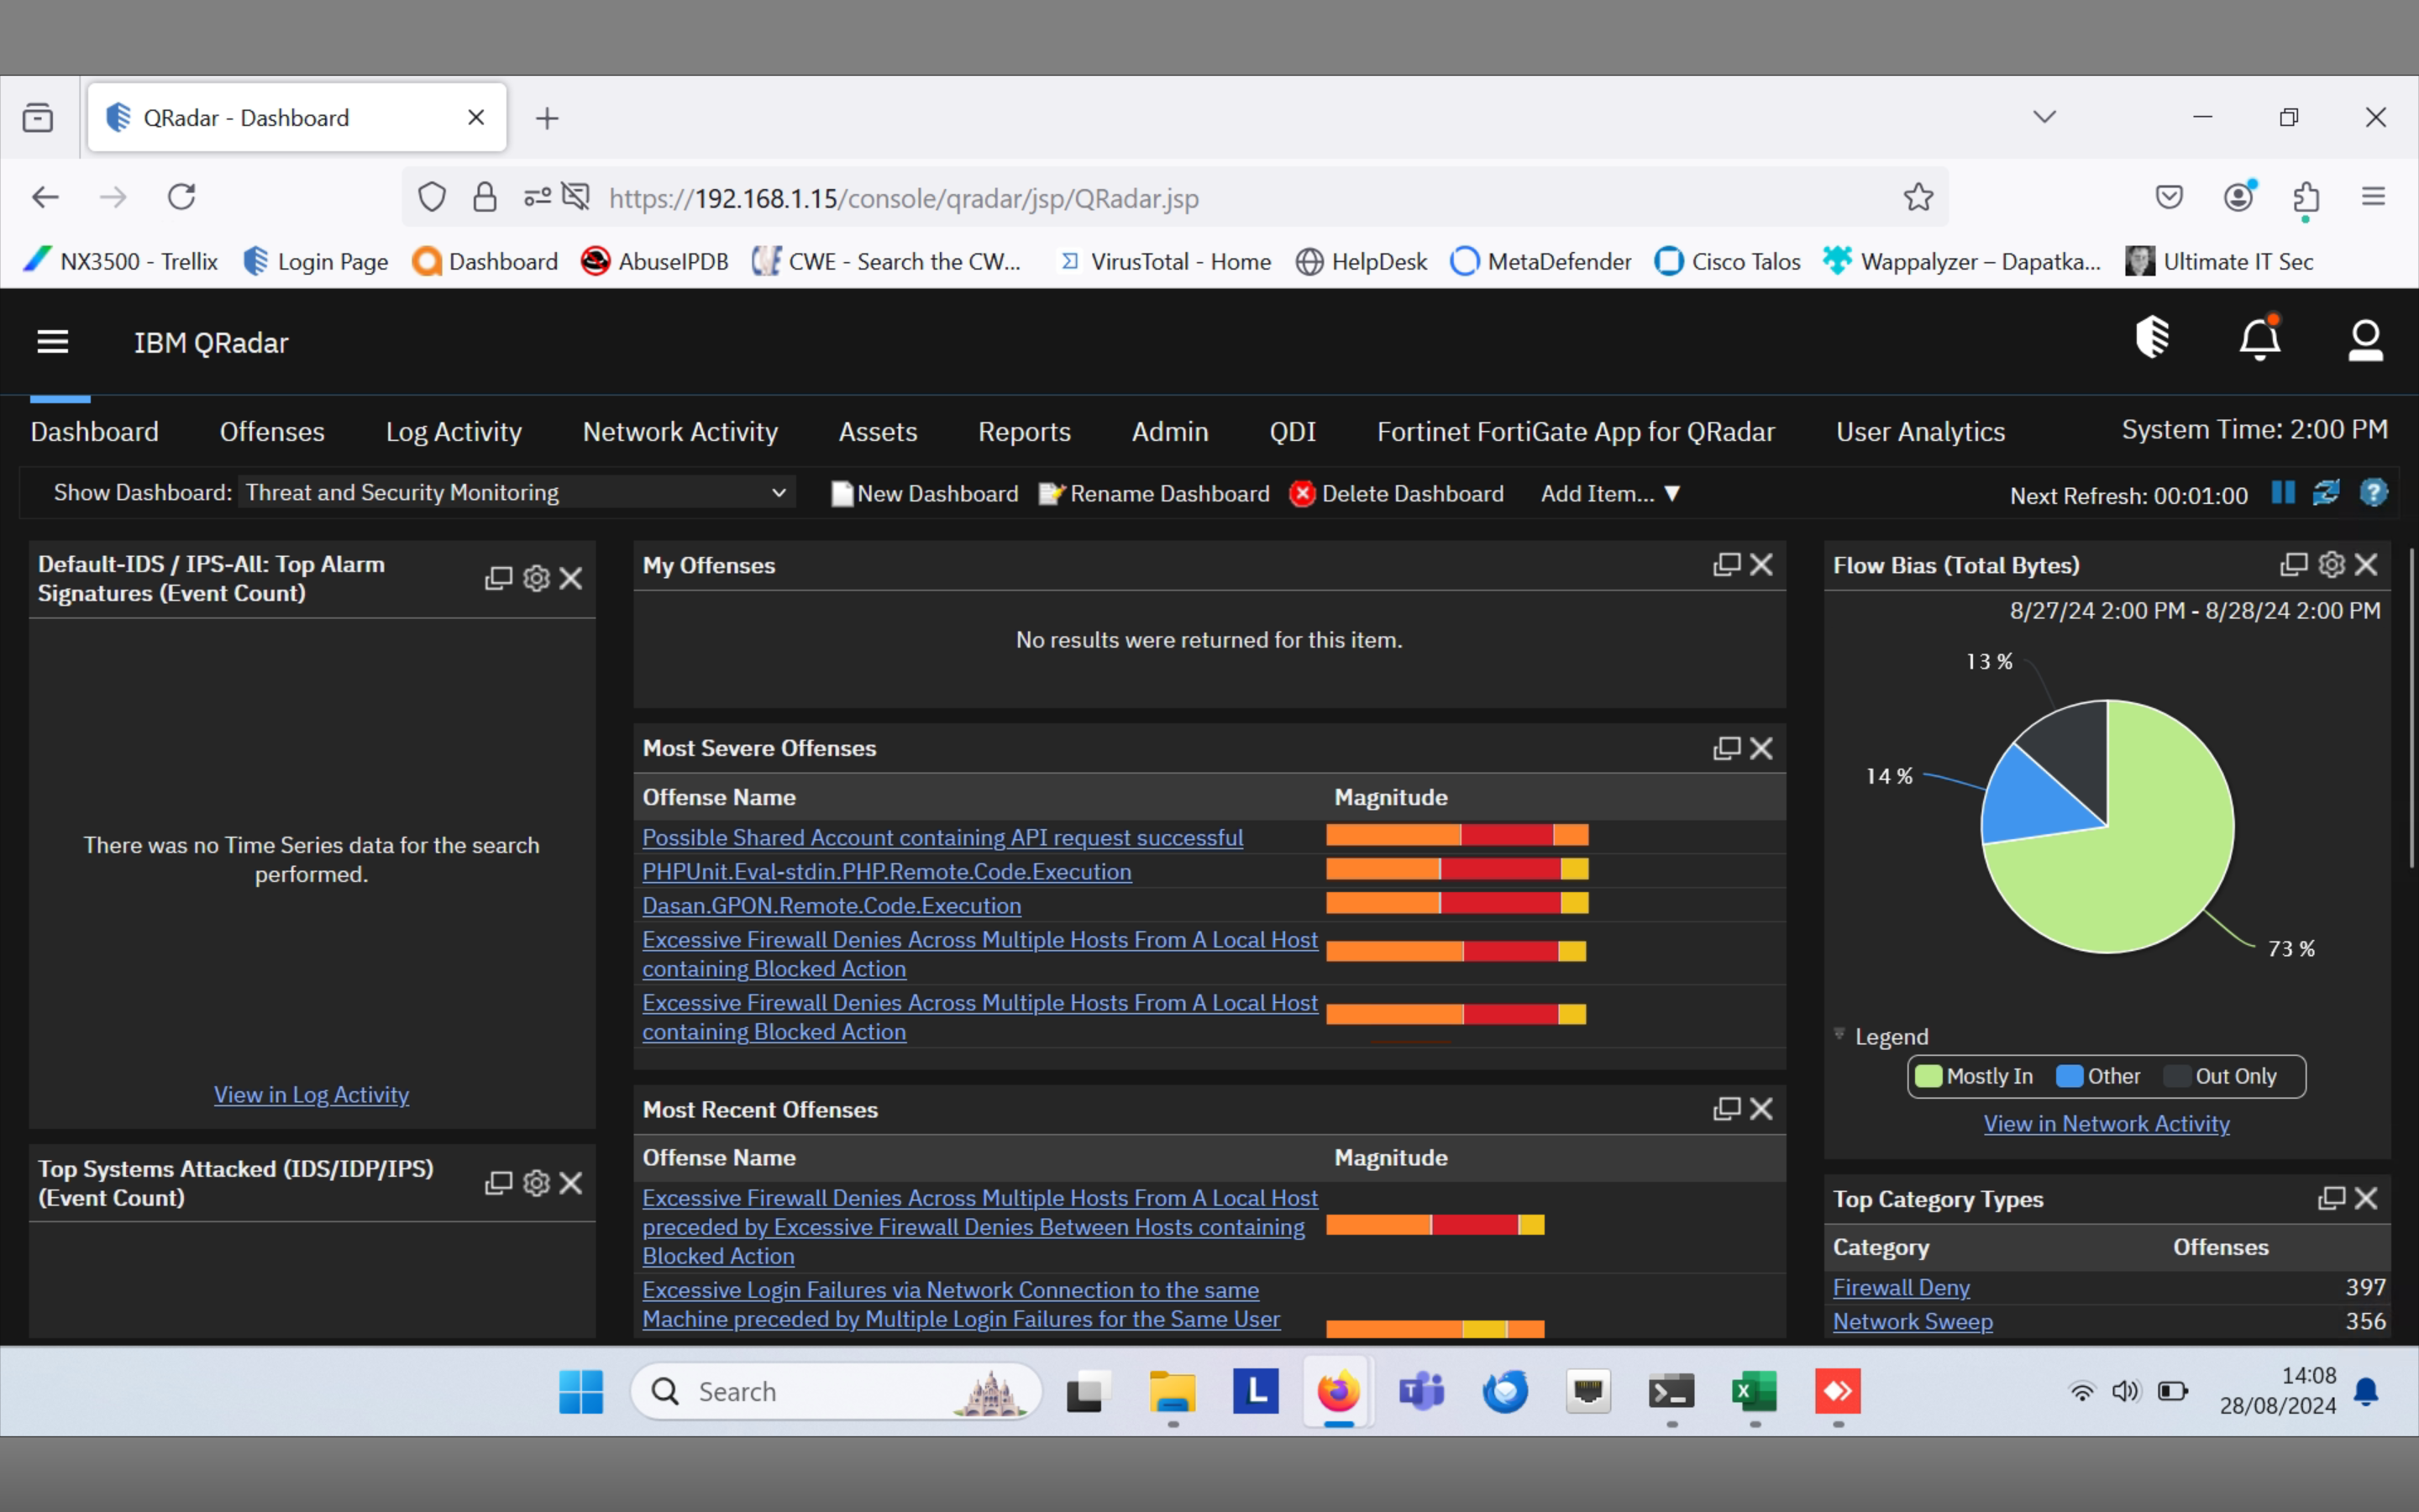Click Delete Dashboard button
Viewport: 2419px width, 1512px height.
(1397, 493)
